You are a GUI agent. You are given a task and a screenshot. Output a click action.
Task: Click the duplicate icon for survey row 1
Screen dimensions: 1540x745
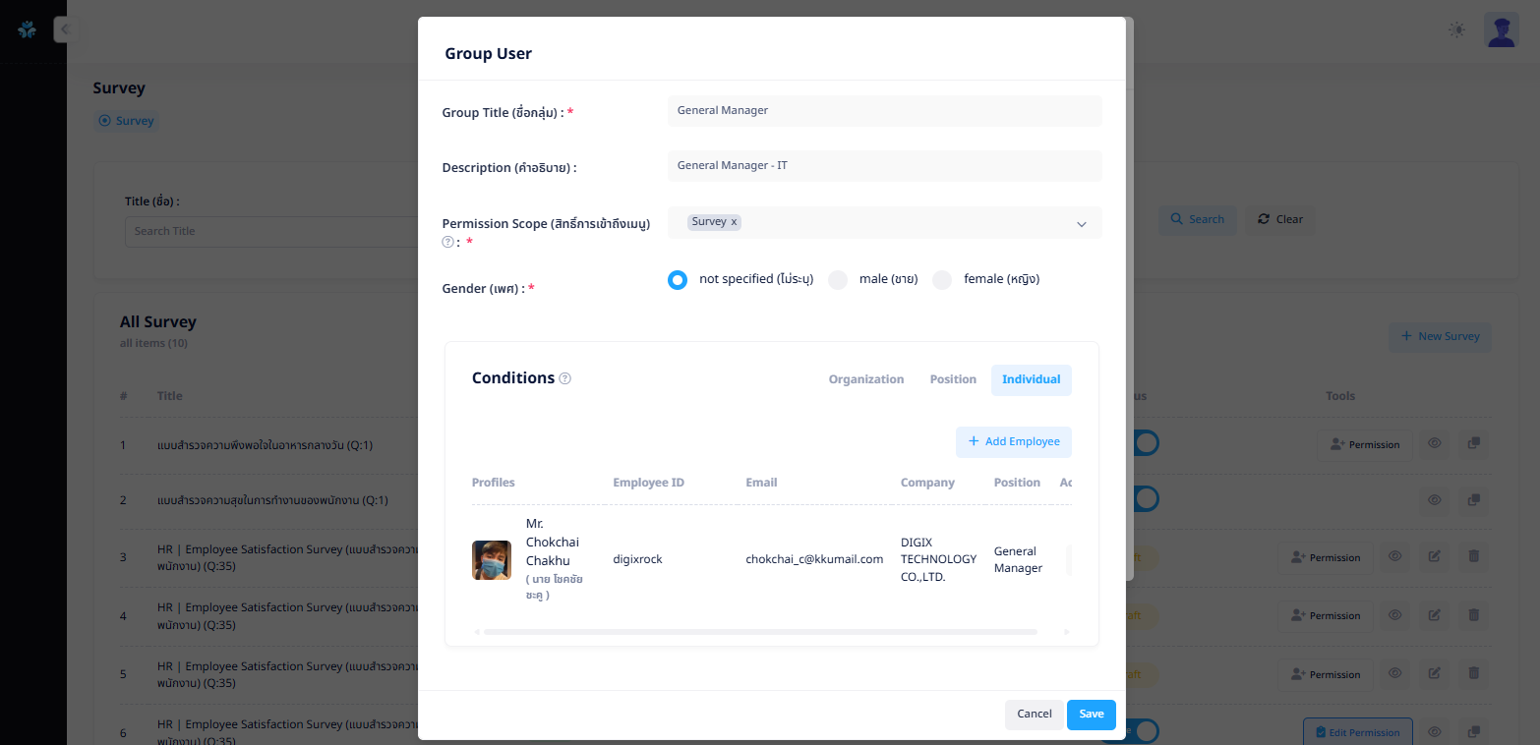tap(1473, 444)
